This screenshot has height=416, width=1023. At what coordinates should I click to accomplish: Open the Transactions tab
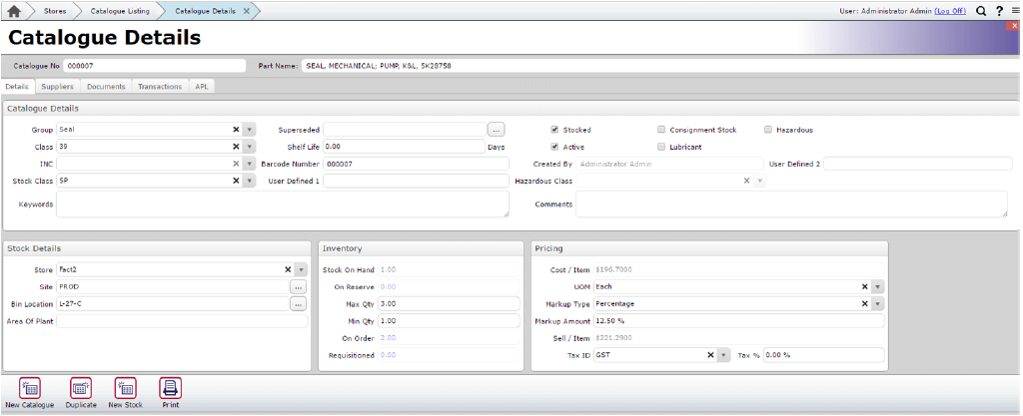(160, 87)
